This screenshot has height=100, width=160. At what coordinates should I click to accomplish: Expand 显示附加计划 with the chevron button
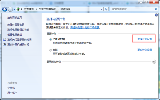pyautogui.click(x=154, y=62)
